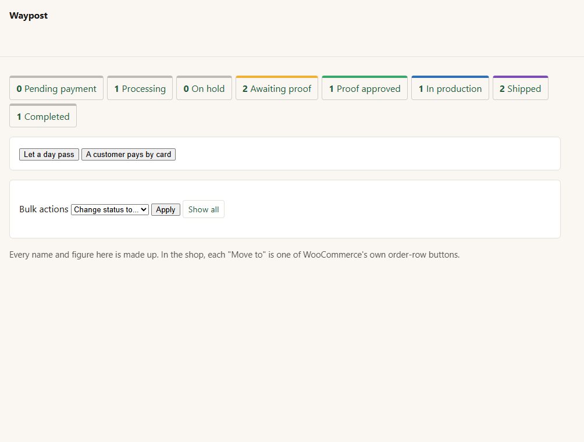584x442 pixels.
Task: View the In production orders tab
Action: (x=450, y=88)
